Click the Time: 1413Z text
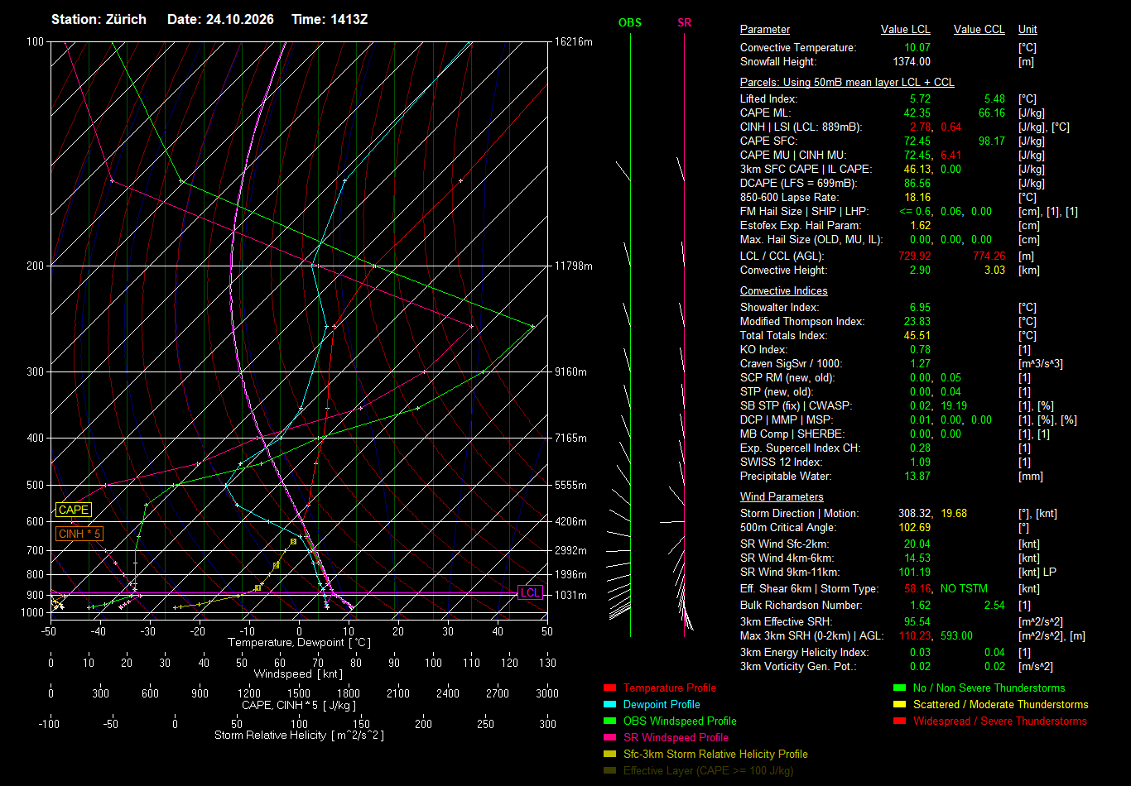 click(330, 19)
